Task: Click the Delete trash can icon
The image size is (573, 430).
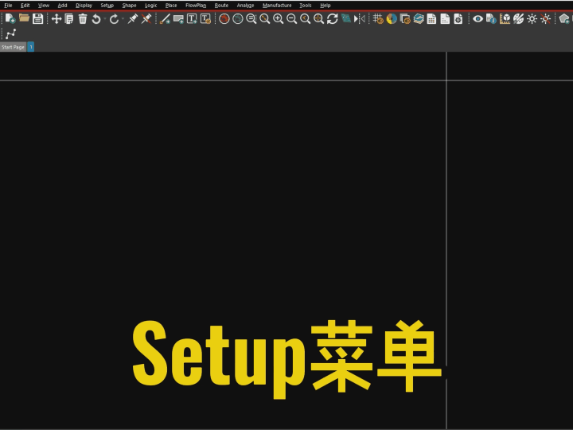Action: point(83,18)
